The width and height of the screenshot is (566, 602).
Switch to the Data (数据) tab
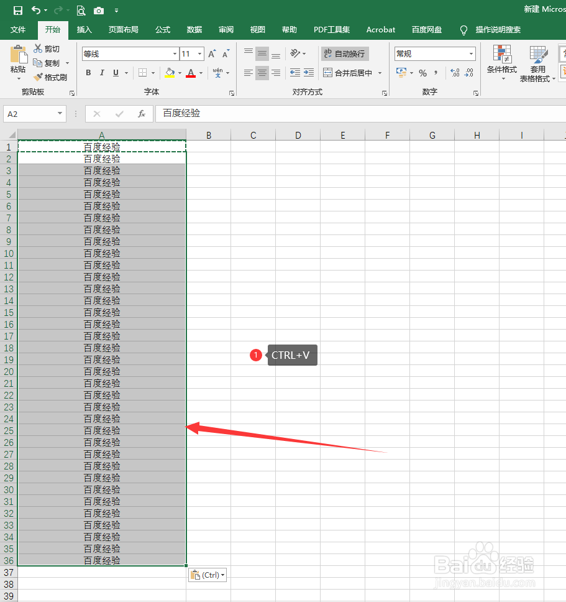pyautogui.click(x=194, y=30)
